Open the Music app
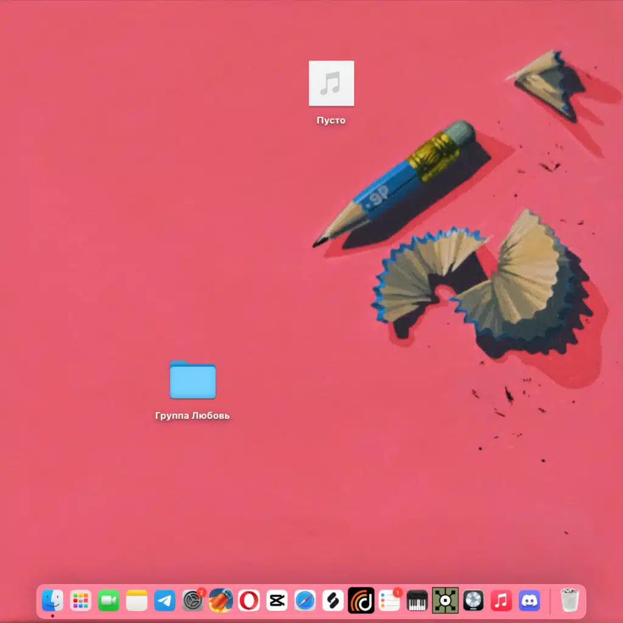 [x=501, y=600]
